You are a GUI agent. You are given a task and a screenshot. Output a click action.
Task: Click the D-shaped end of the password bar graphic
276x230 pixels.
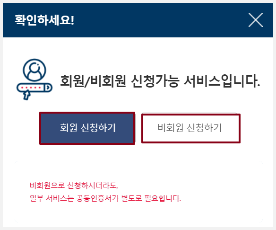48,88
